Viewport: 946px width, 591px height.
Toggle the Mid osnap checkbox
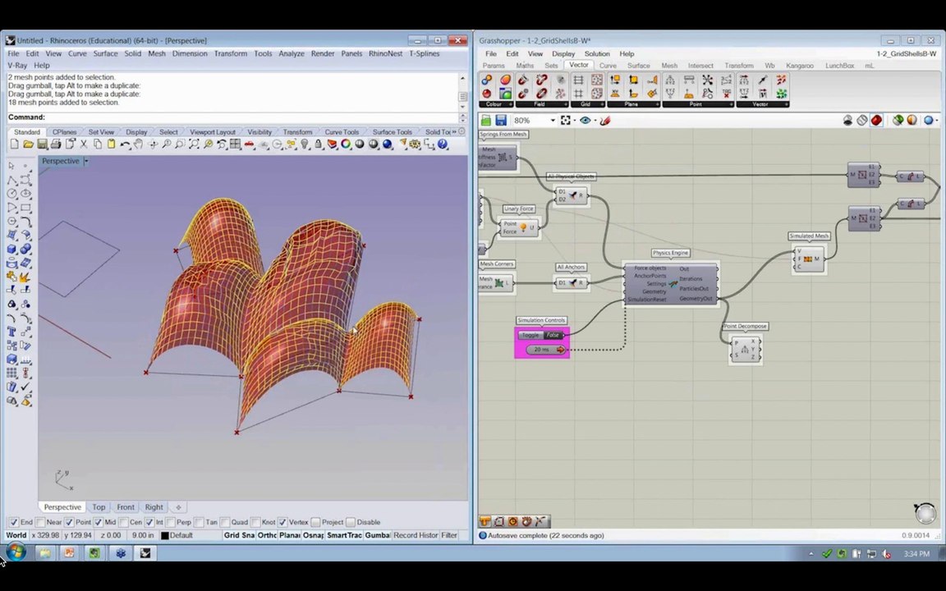point(98,522)
